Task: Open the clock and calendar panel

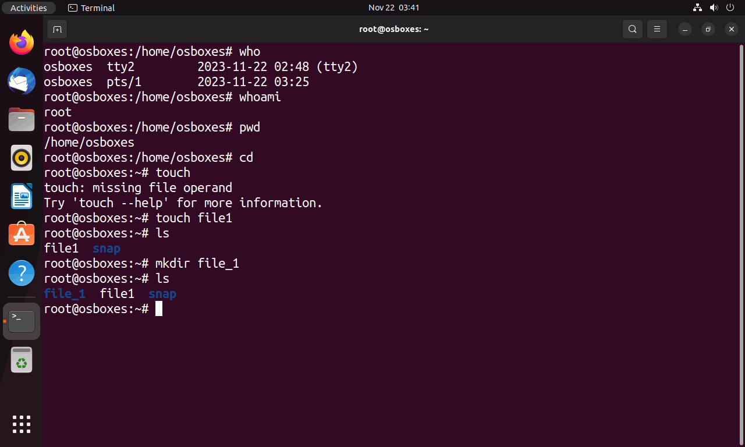Action: [x=394, y=8]
